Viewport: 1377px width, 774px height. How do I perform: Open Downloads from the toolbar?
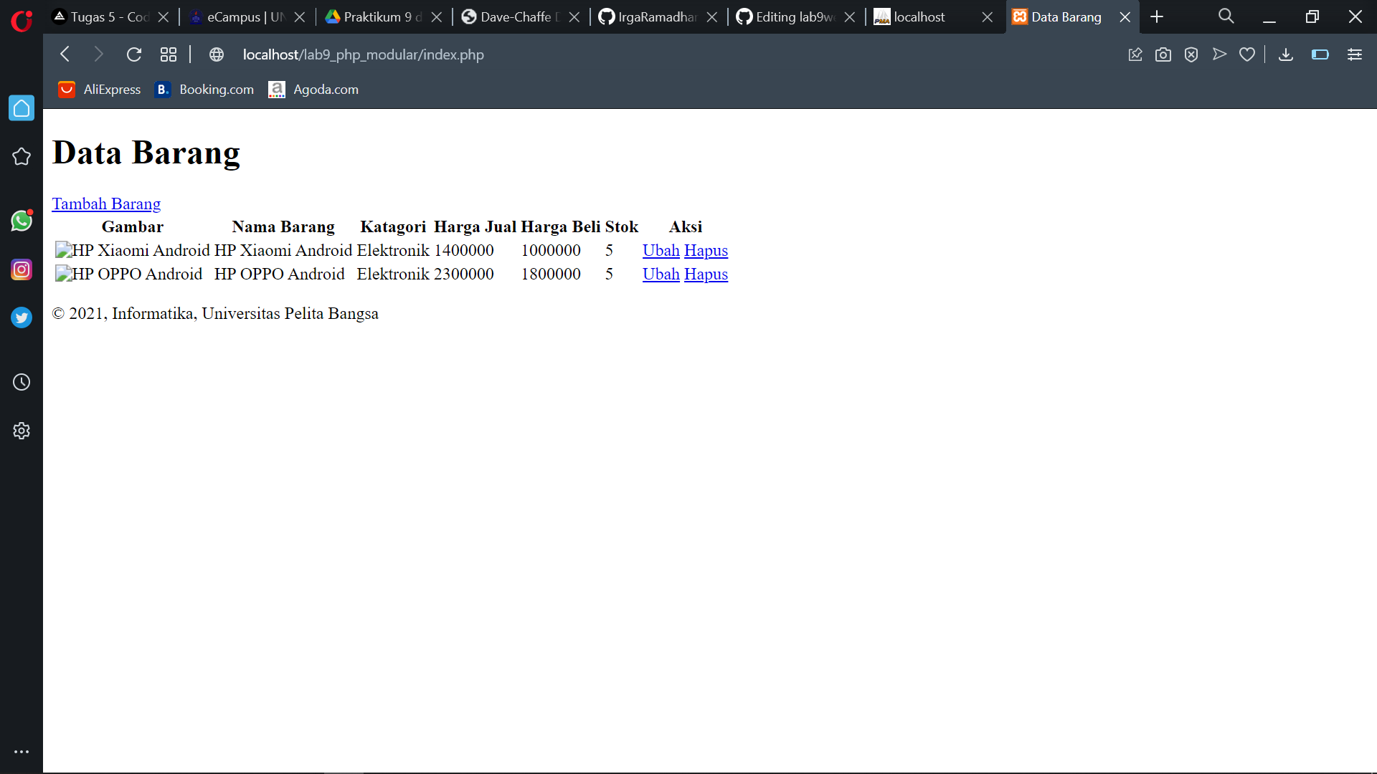coord(1286,54)
